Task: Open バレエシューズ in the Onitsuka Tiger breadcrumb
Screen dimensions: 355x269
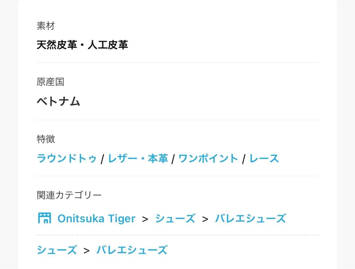Action: (x=250, y=218)
